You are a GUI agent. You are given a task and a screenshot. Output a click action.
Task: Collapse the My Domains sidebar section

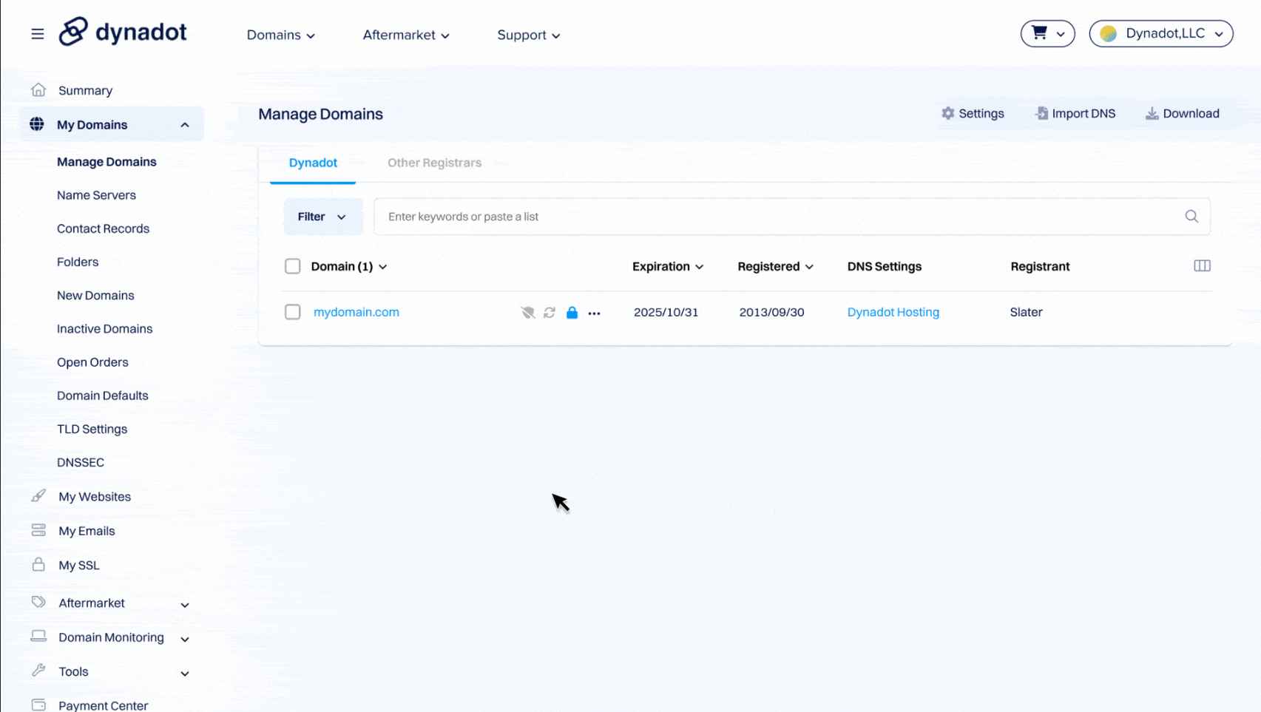[x=185, y=125]
